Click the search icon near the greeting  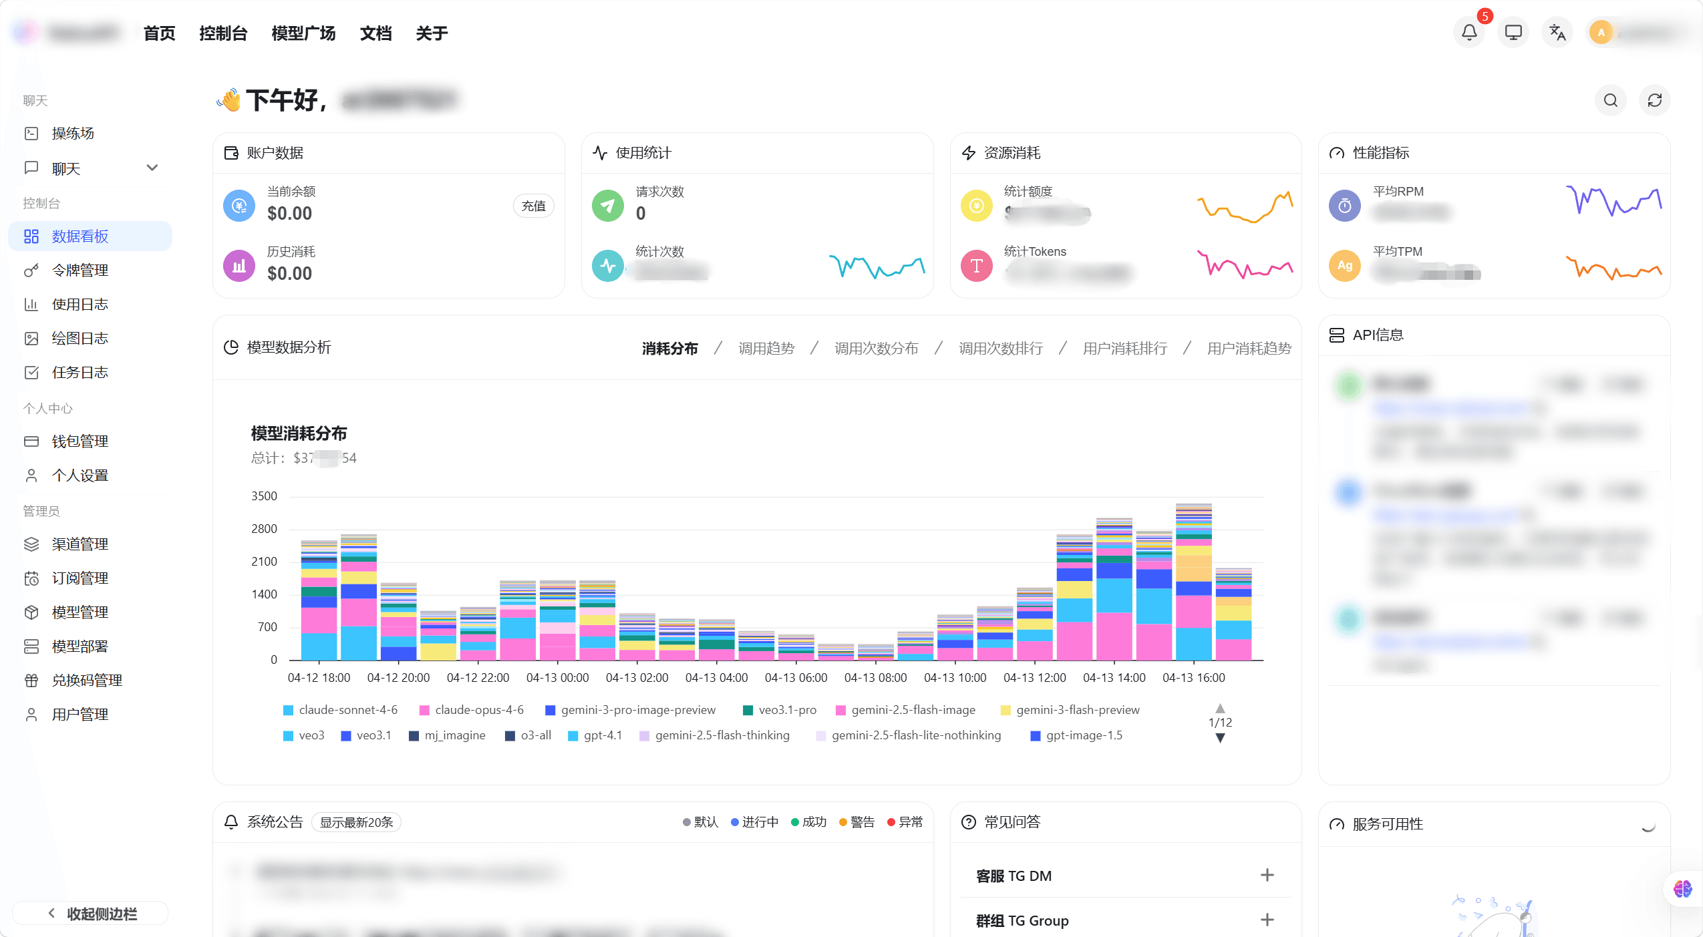tap(1609, 100)
